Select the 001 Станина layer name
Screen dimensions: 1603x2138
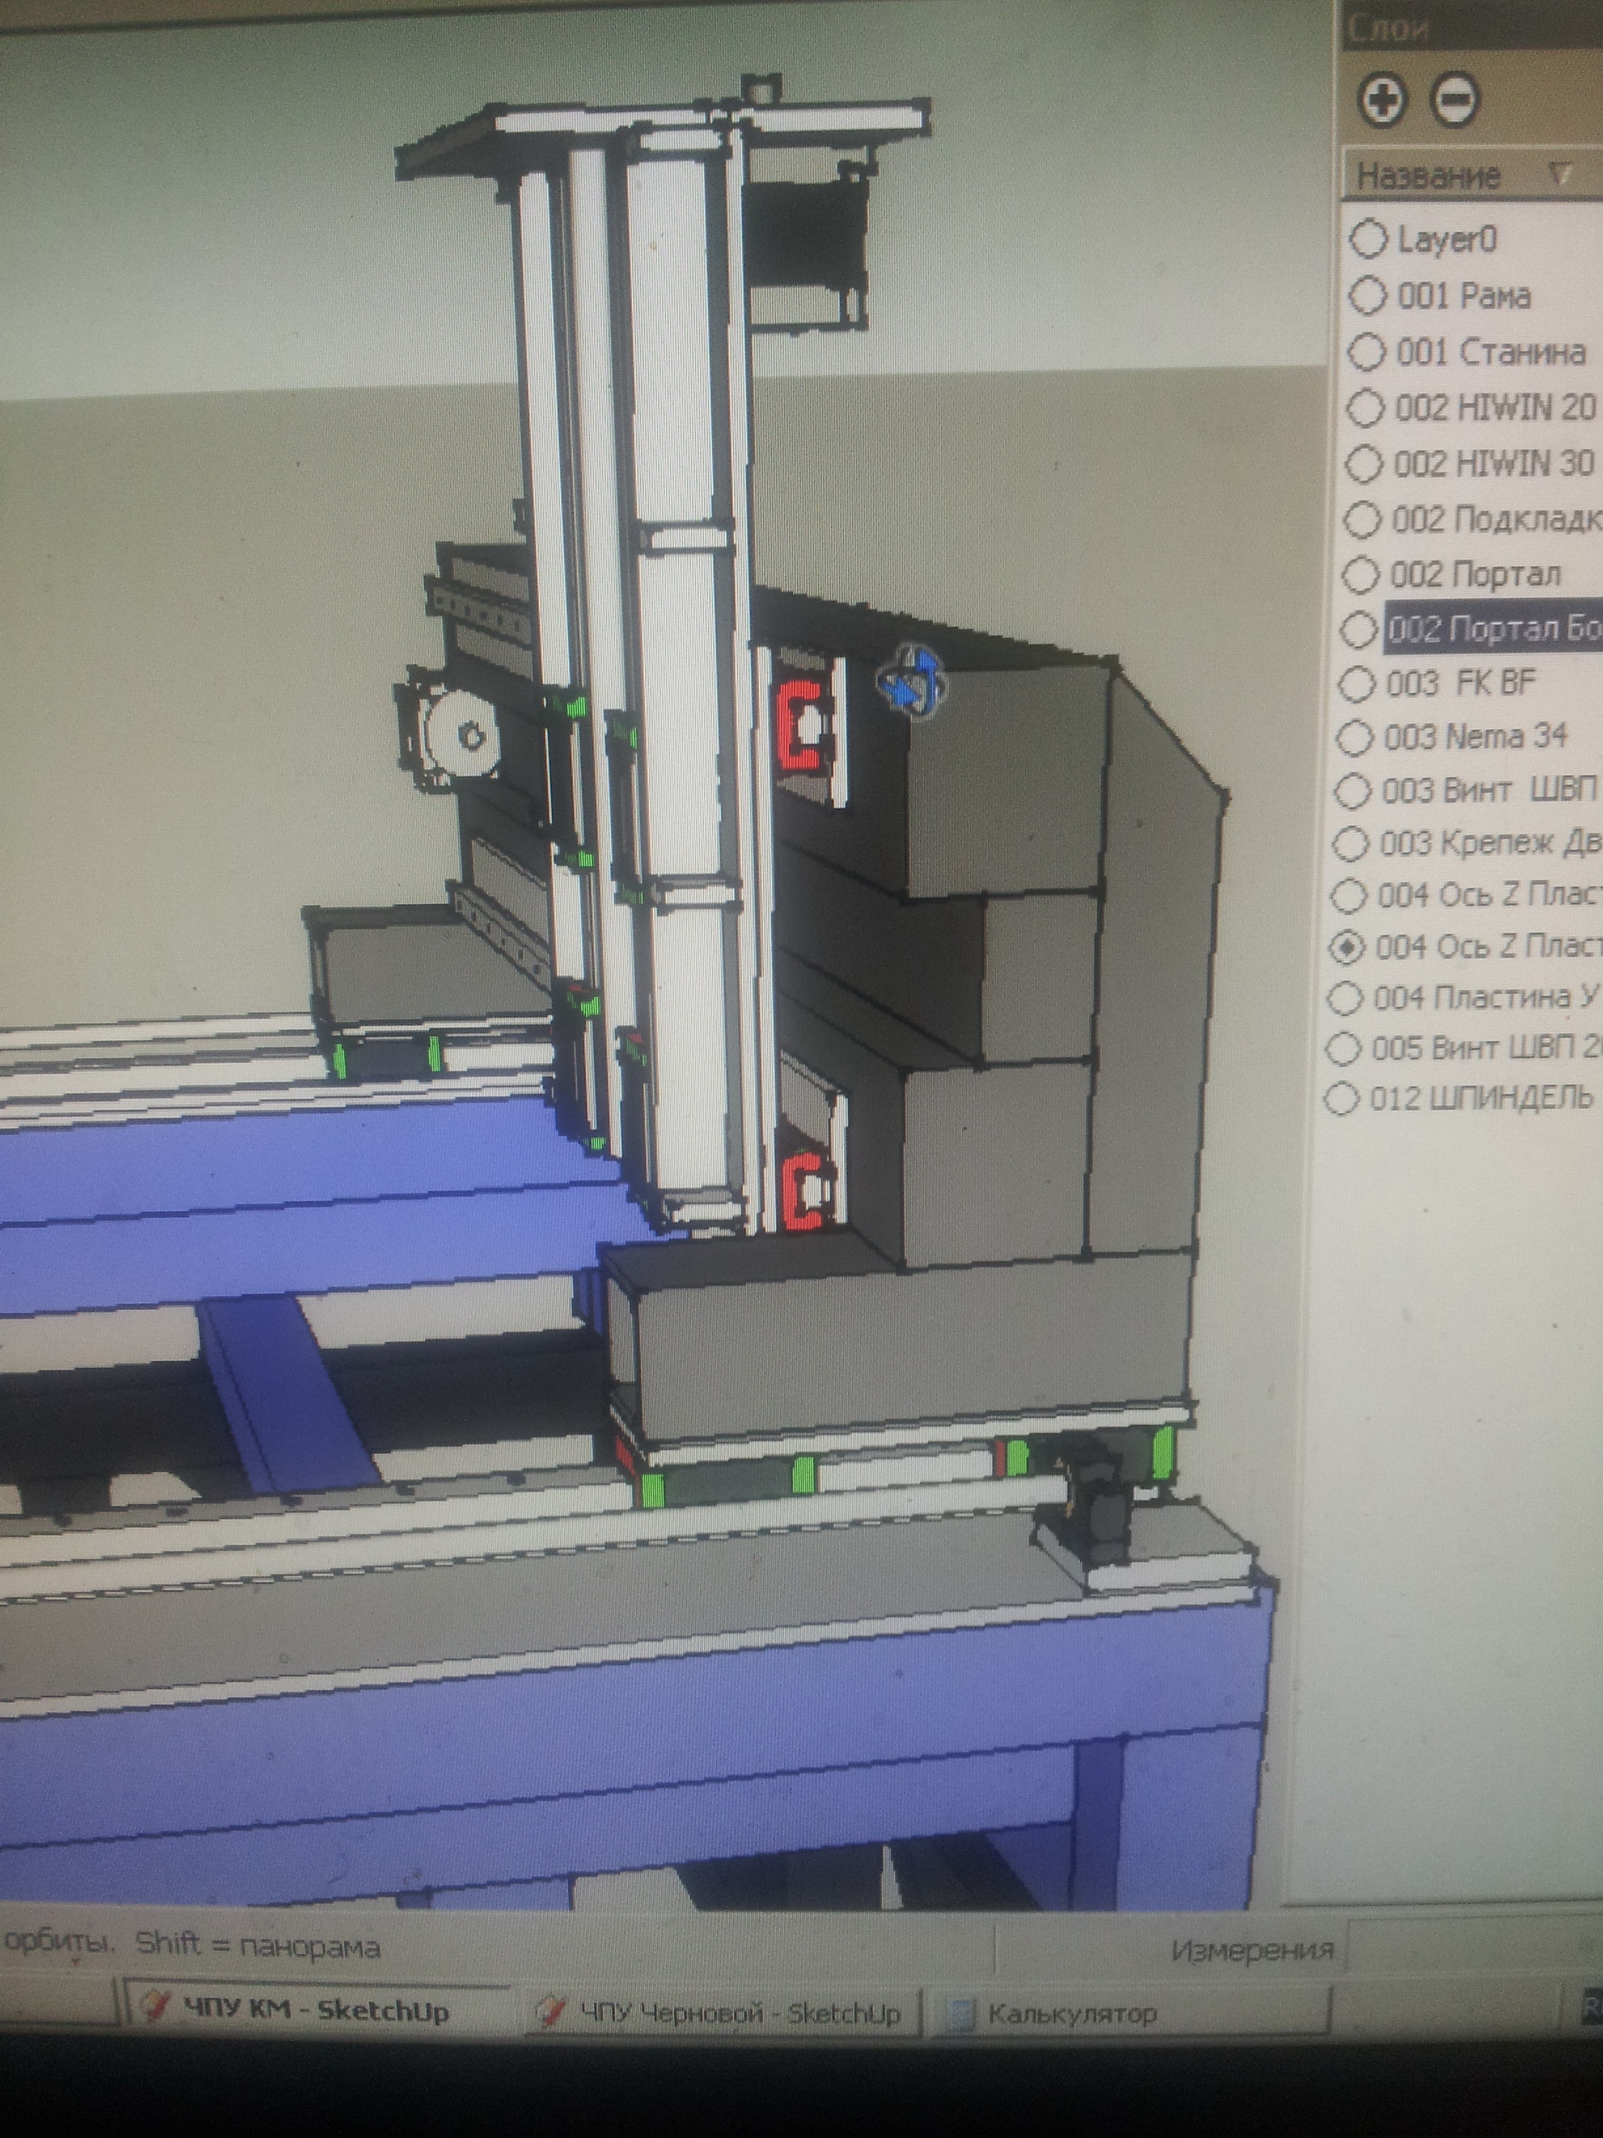[x=1490, y=352]
